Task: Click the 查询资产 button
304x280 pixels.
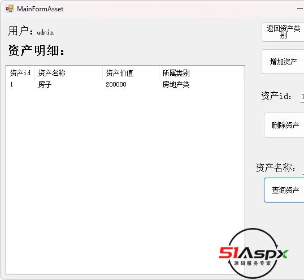Action: [x=284, y=190]
